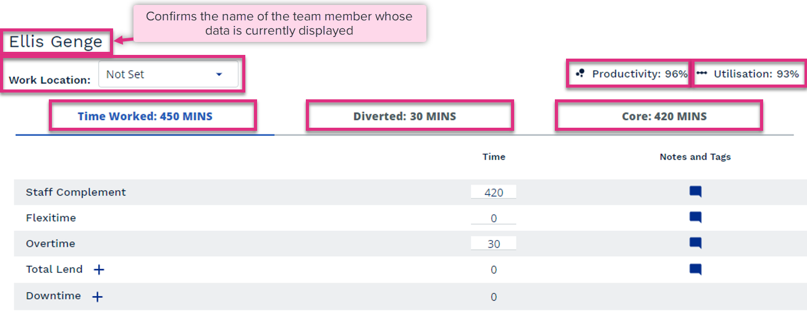Click the Productivity: 96% indicator

pos(632,73)
